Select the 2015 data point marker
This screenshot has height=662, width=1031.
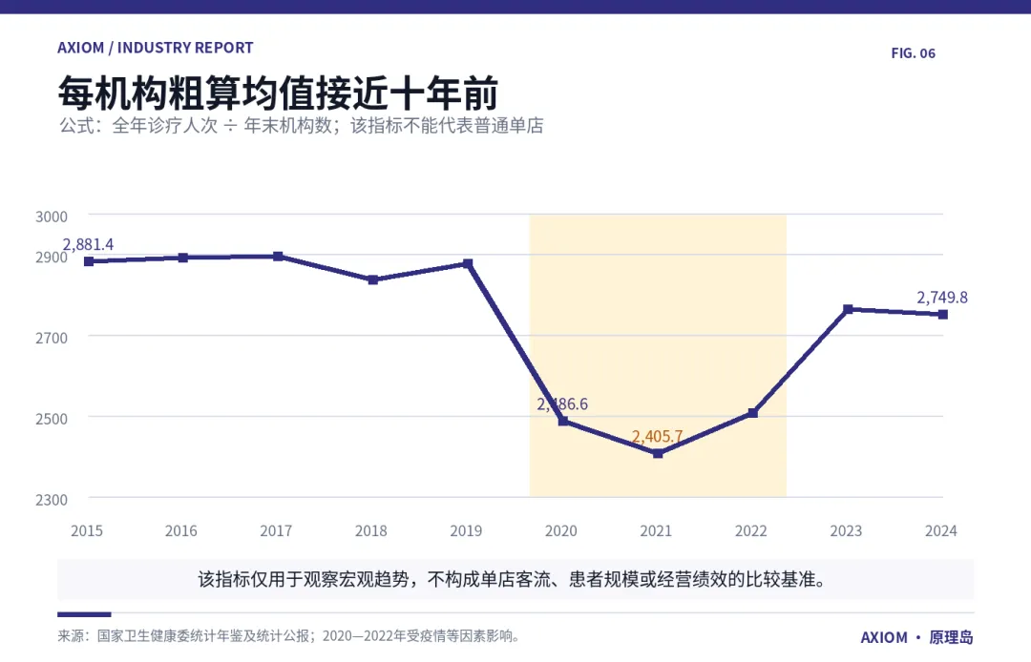(89, 261)
